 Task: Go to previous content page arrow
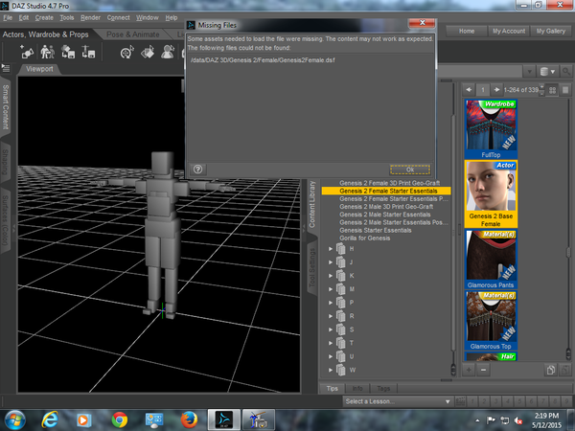click(x=469, y=90)
